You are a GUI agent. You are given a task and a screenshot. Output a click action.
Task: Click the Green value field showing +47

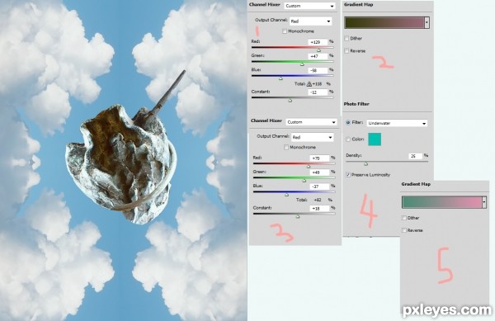[x=318, y=56]
